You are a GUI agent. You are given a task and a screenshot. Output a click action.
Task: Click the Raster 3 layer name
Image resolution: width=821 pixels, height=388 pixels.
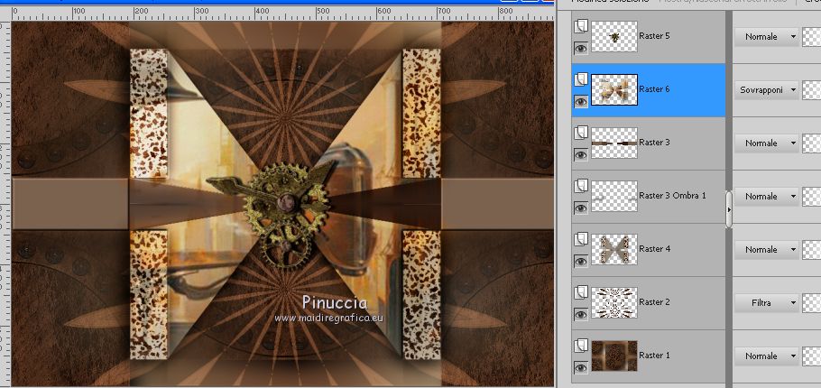[654, 143]
